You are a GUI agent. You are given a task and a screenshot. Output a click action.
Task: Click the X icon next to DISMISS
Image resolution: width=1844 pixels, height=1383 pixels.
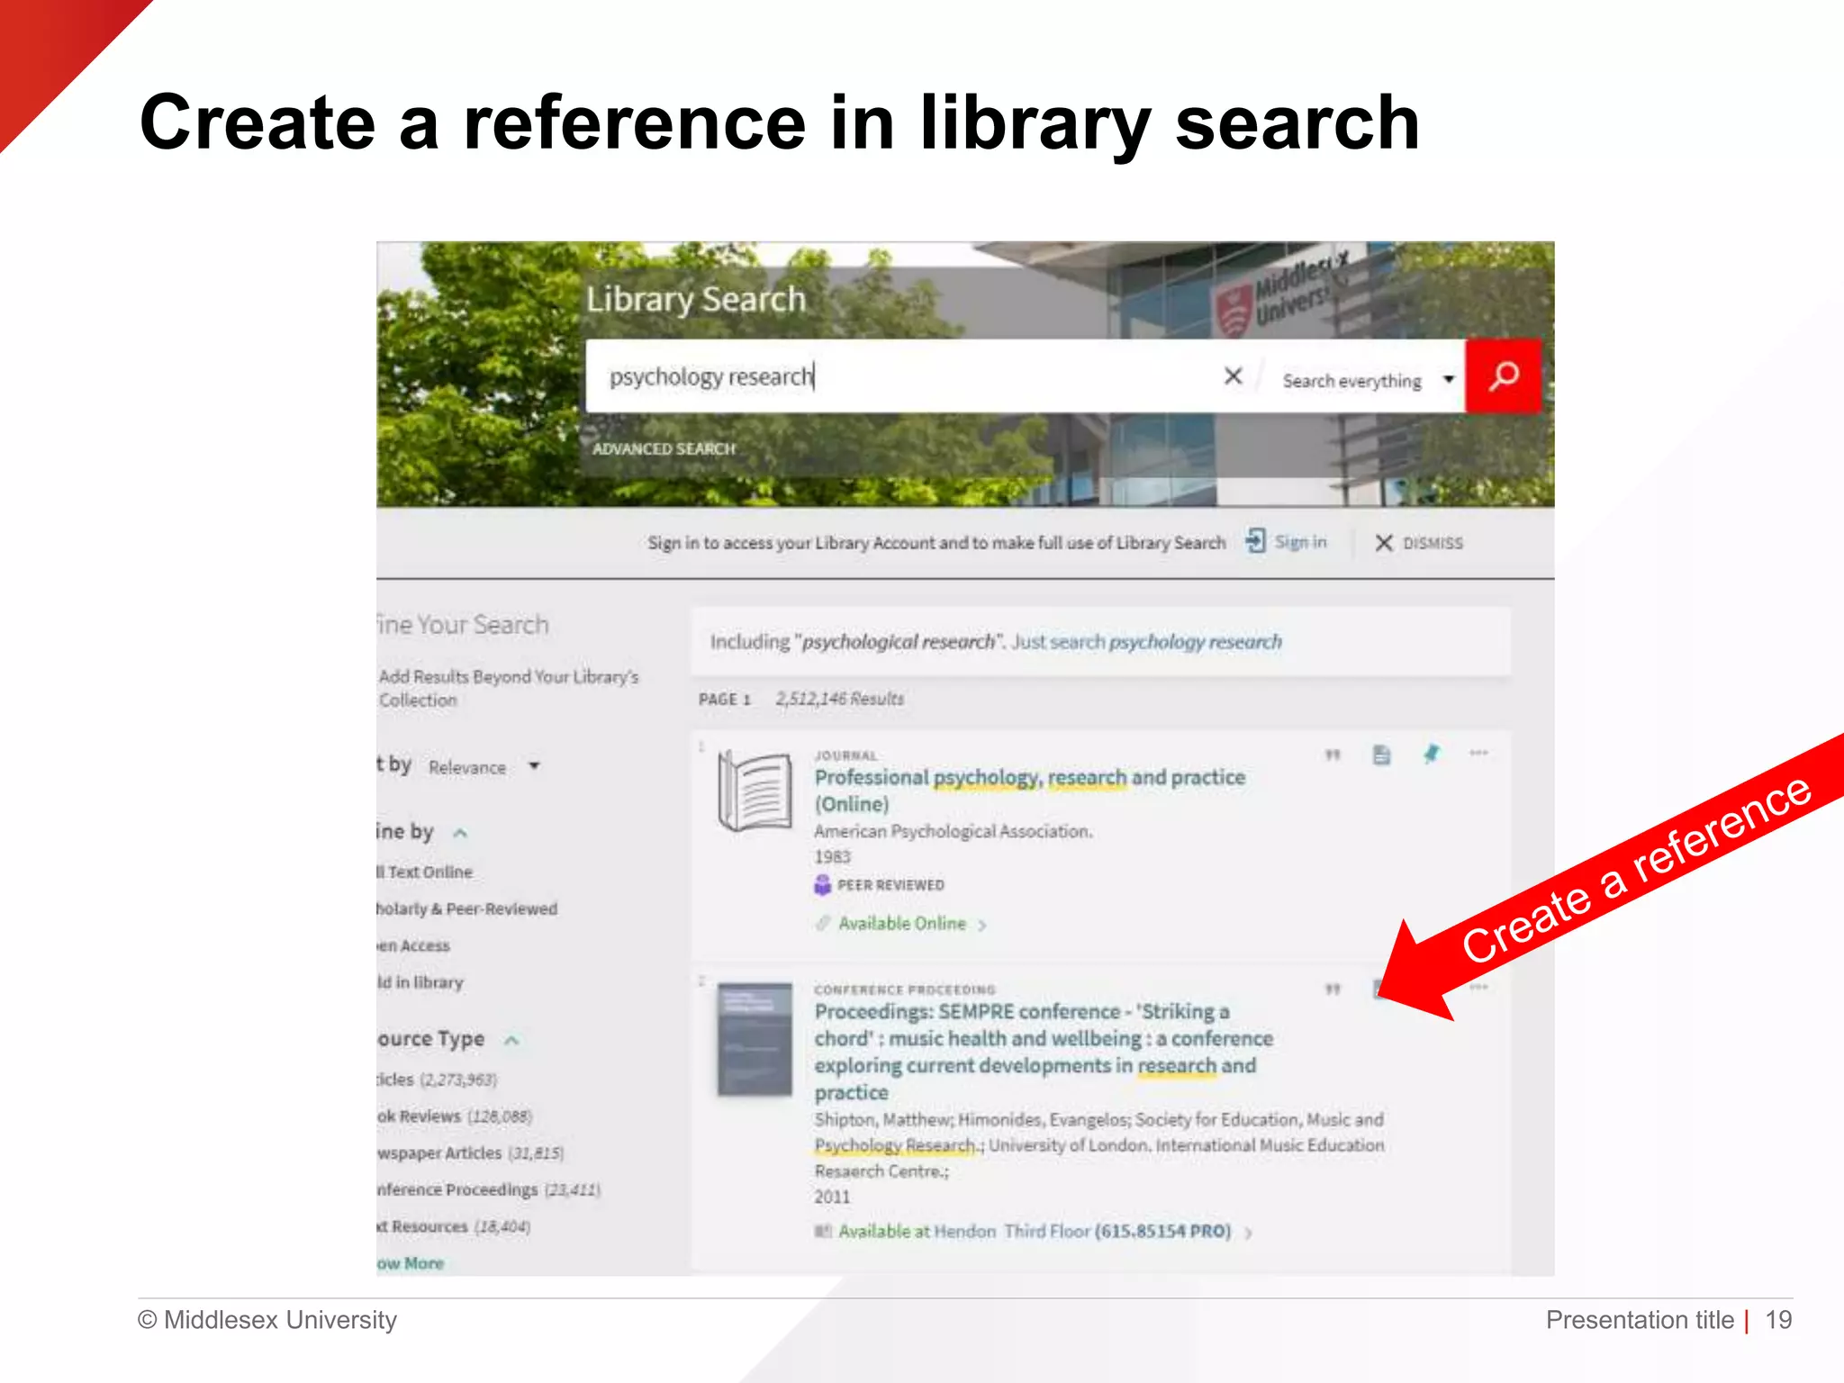[1384, 543]
